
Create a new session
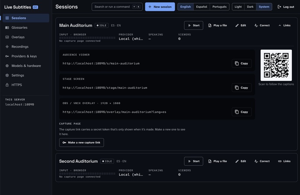pyautogui.click(x=160, y=7)
